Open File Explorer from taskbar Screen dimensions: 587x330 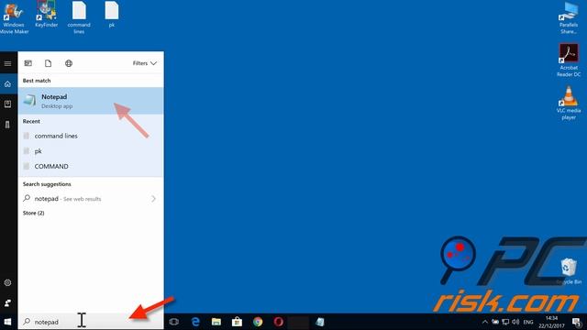216,322
